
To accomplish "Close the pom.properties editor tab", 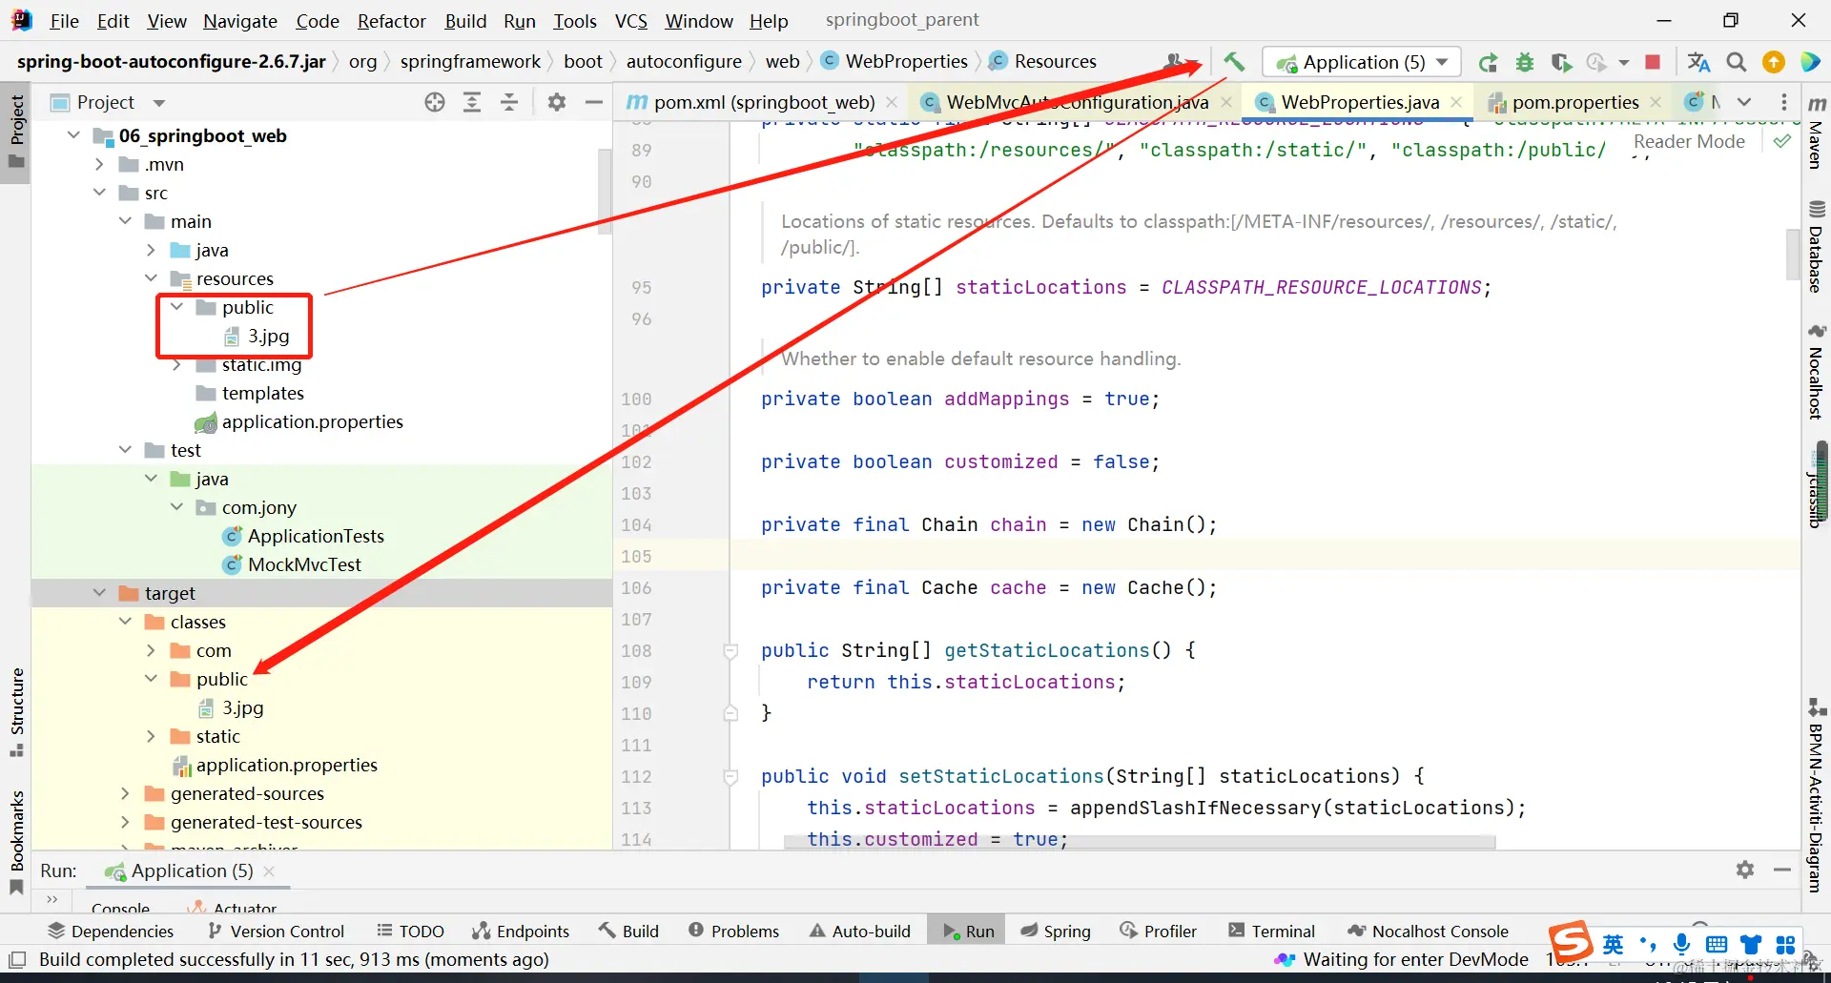I will coord(1656,102).
